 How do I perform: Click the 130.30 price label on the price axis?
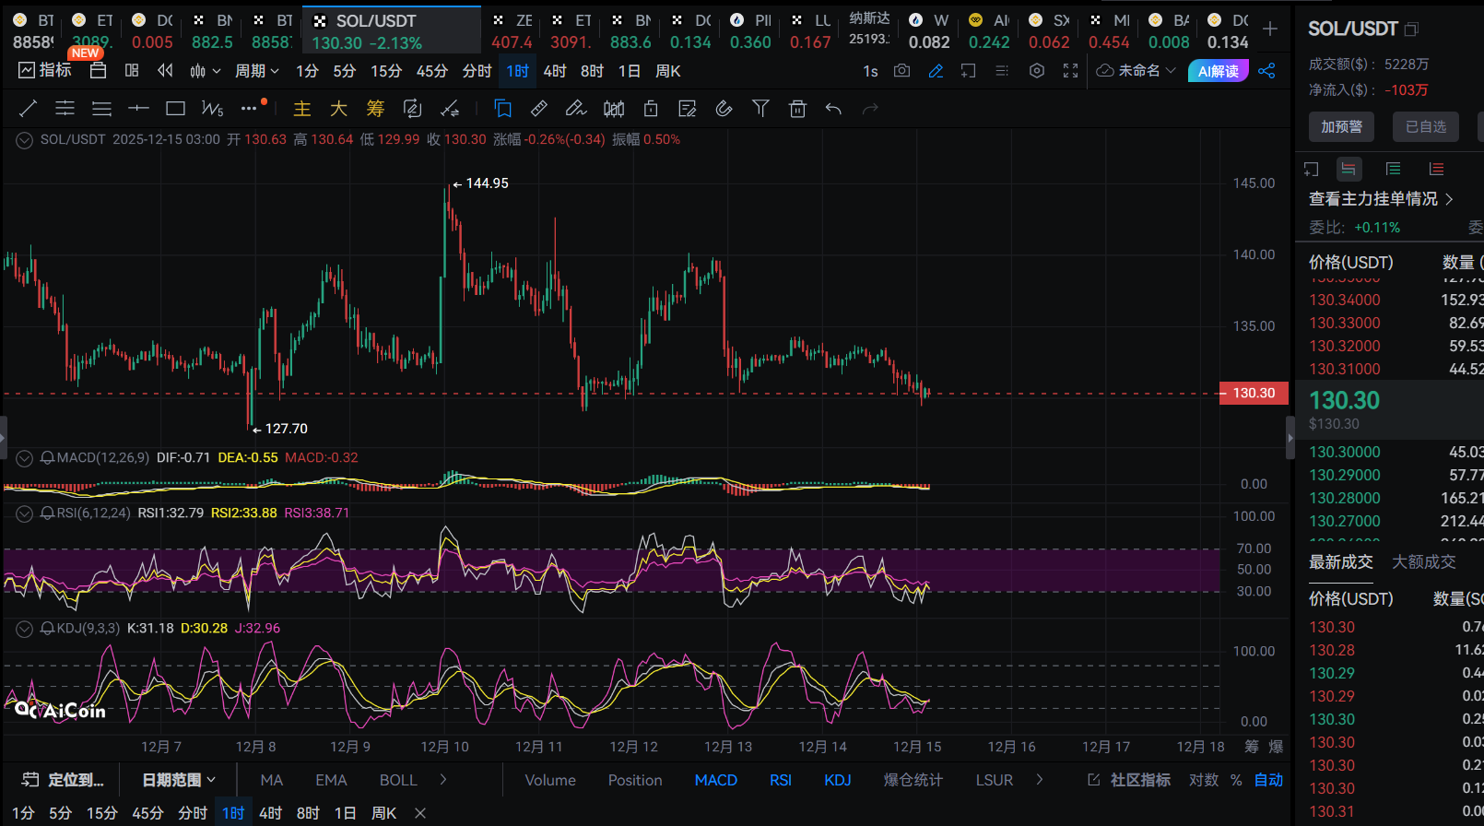[x=1254, y=393]
